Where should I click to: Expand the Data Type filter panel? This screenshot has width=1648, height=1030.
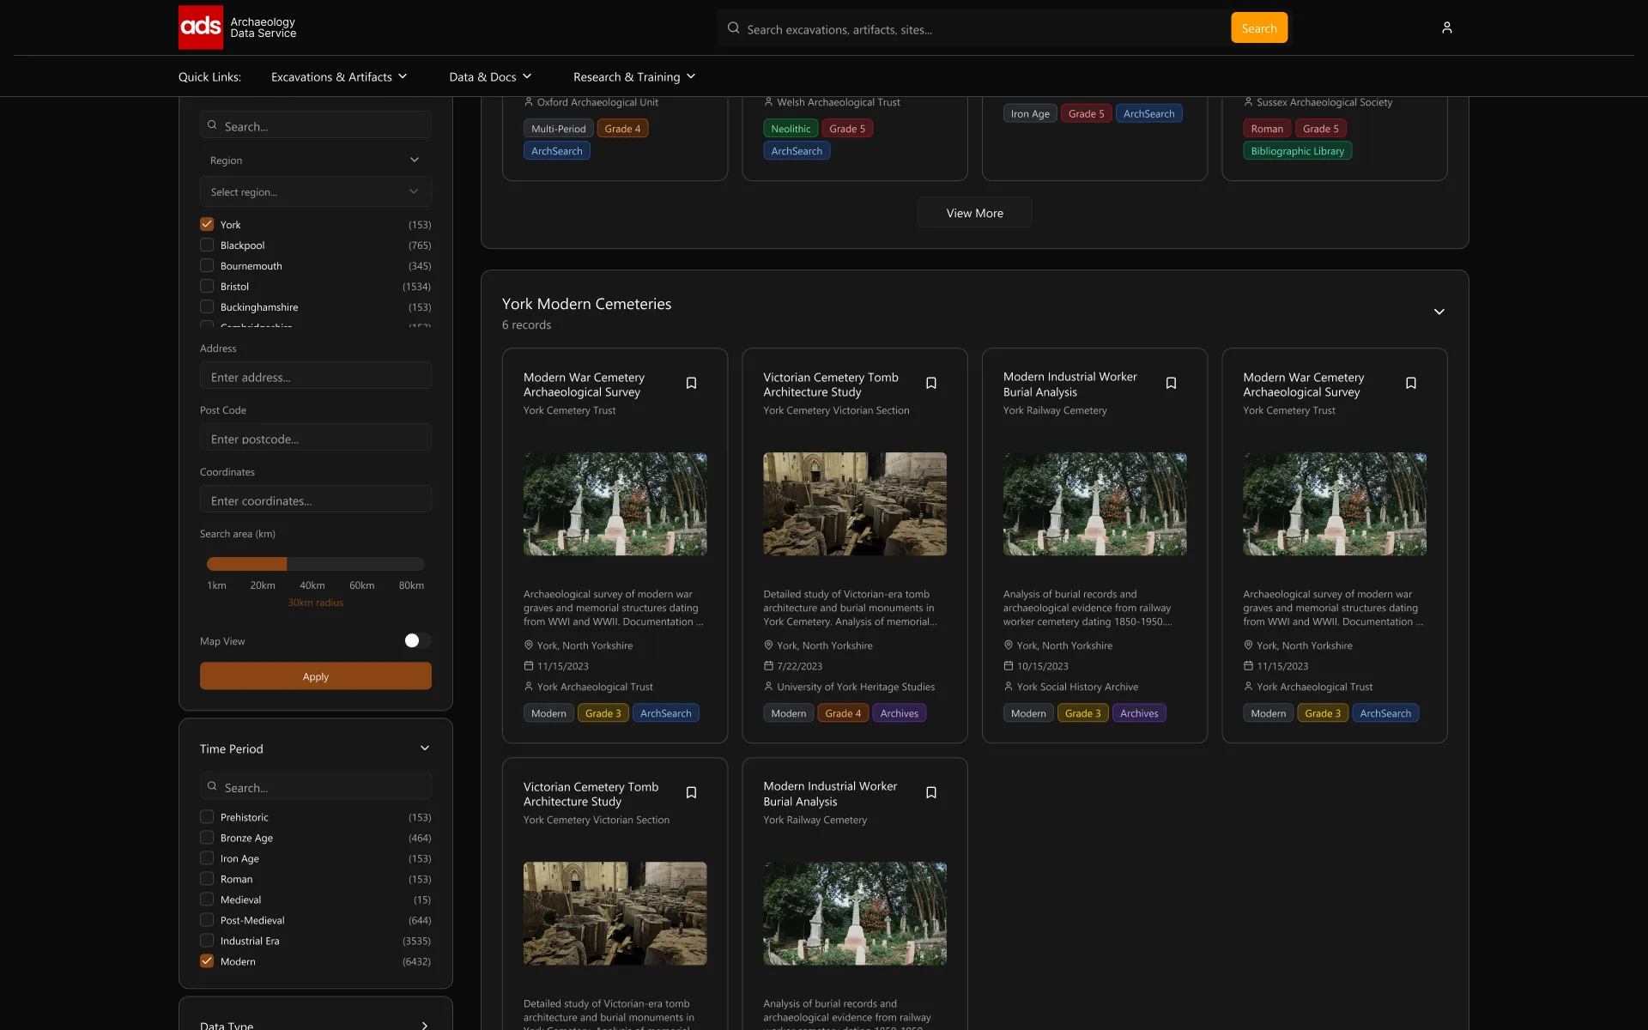(424, 1025)
